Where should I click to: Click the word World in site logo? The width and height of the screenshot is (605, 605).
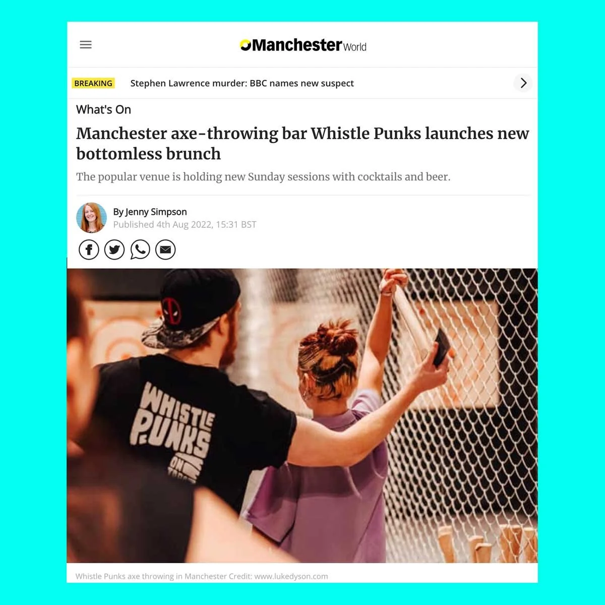(x=355, y=47)
